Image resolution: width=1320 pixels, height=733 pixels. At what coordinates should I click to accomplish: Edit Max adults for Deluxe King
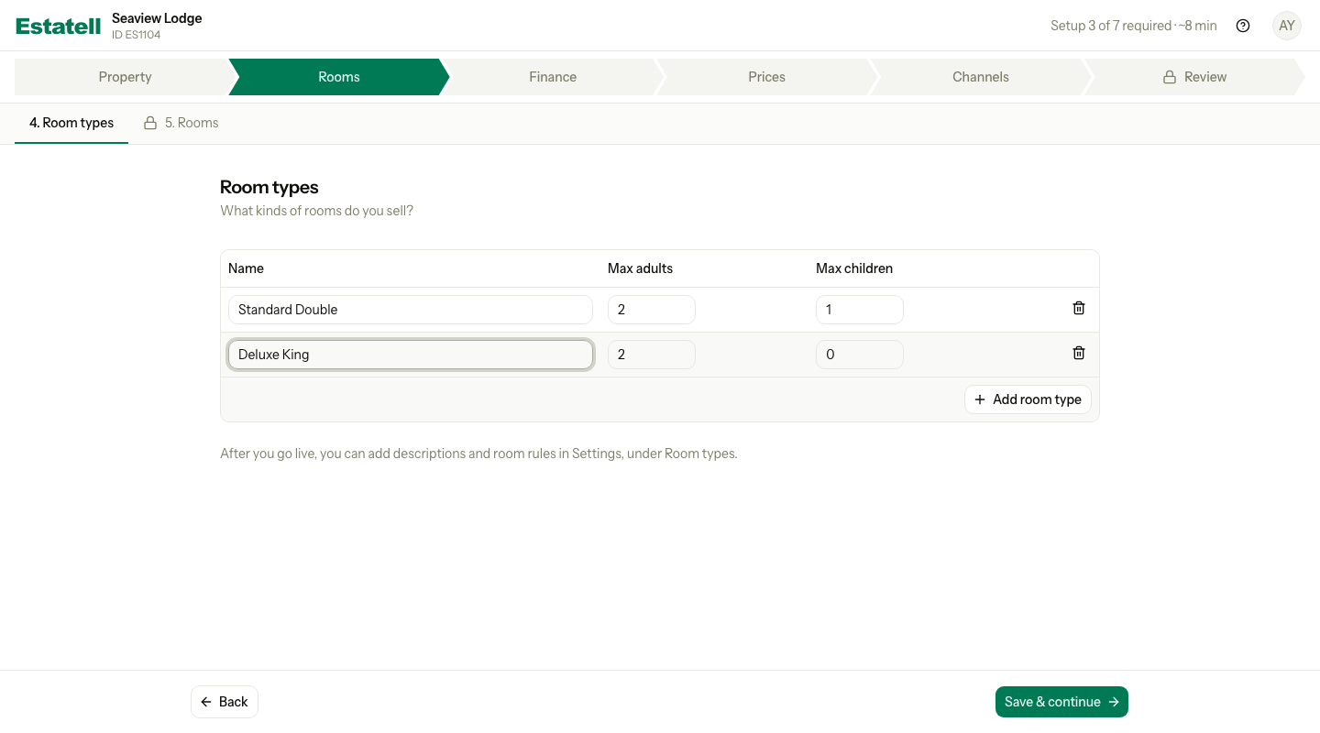[652, 355]
